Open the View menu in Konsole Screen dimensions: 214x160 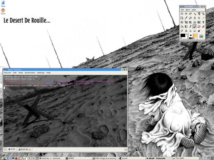pyautogui.click(x=21, y=73)
